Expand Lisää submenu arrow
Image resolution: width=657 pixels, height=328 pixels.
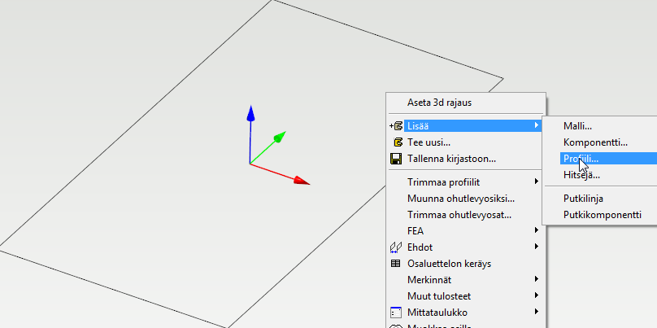537,125
